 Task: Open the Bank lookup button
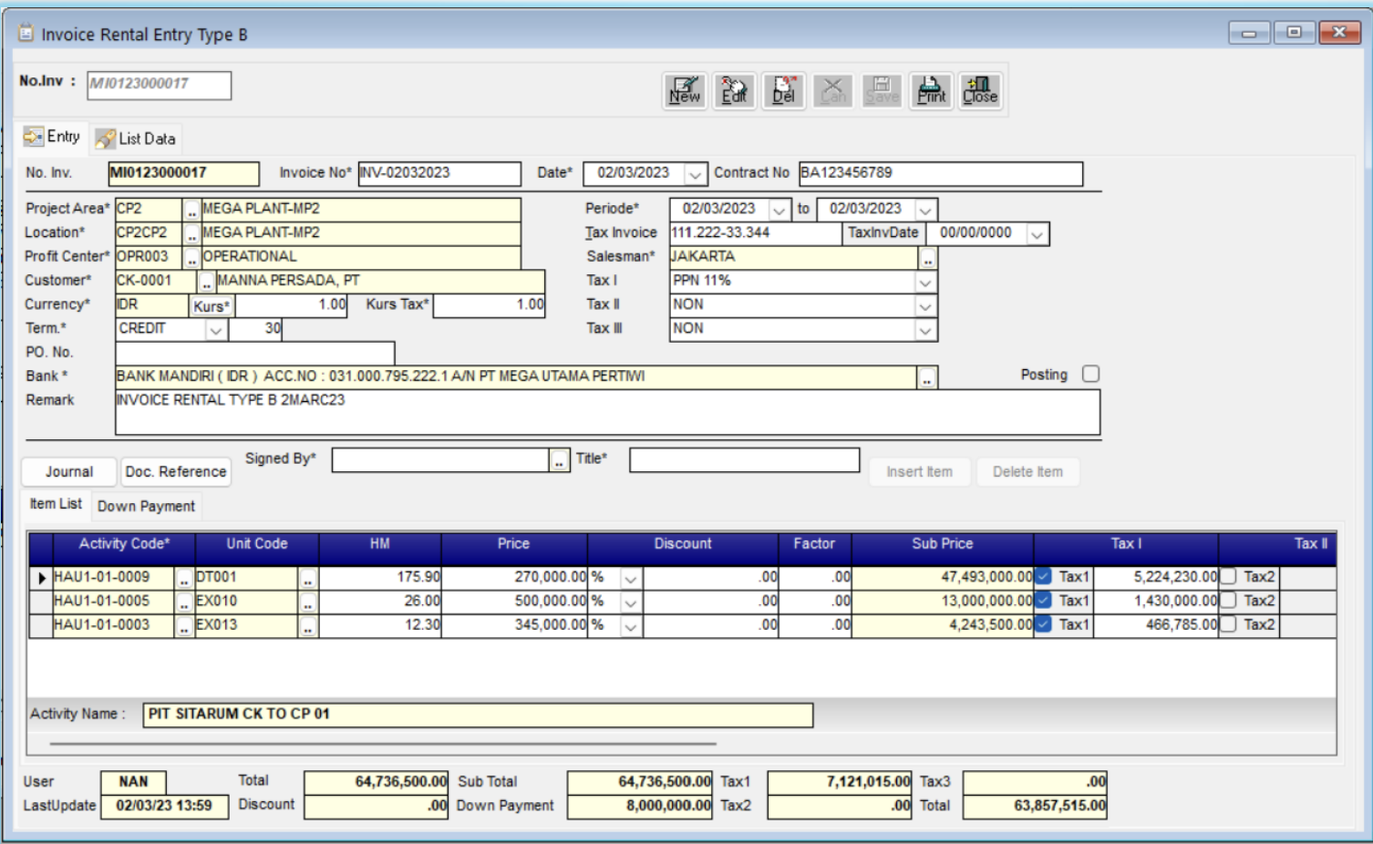[x=927, y=377]
